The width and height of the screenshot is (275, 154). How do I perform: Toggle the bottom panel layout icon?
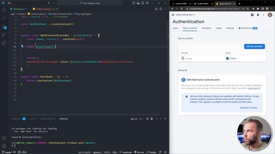(138, 3)
